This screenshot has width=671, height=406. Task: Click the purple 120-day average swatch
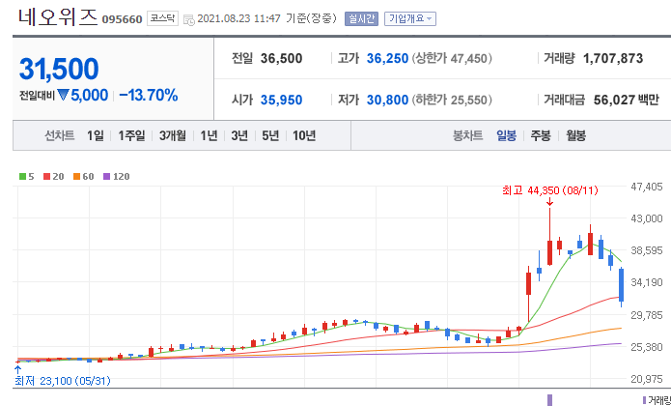pos(108,177)
